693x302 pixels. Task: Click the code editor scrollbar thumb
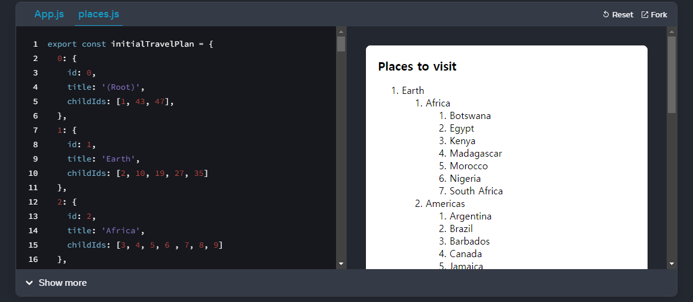(341, 44)
